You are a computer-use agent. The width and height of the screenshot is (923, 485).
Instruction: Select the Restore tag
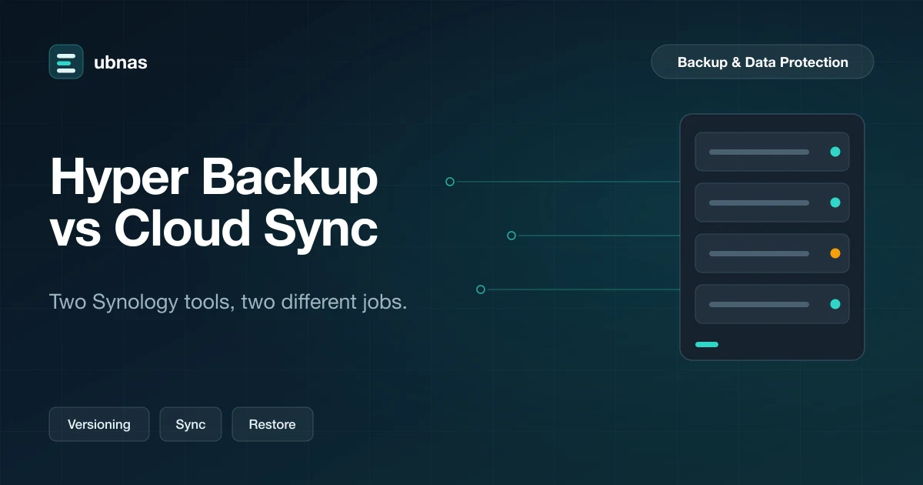(x=272, y=424)
